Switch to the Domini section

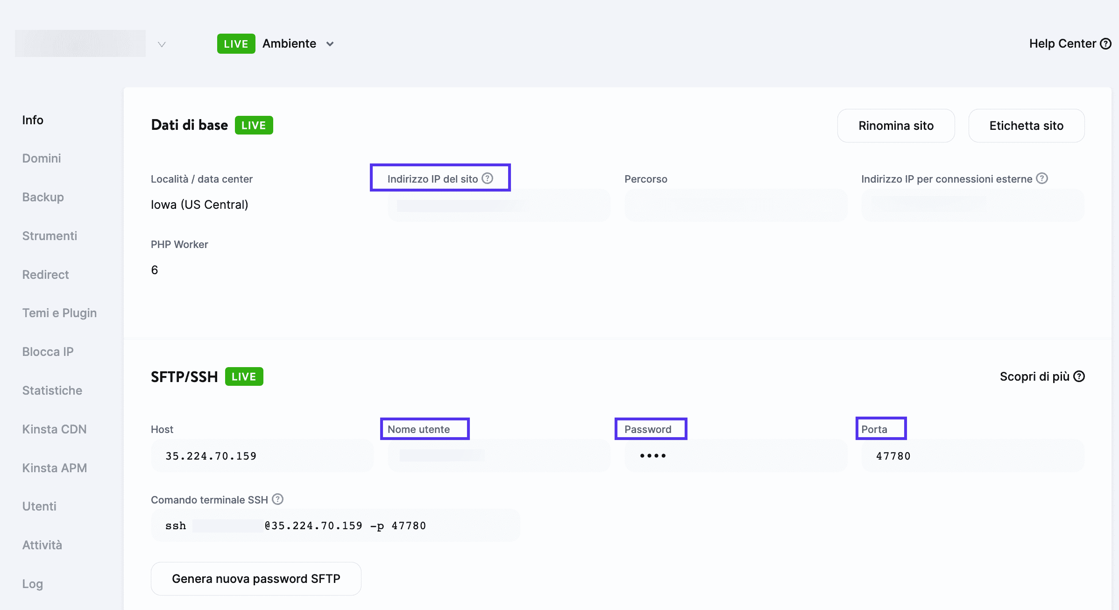click(x=41, y=158)
